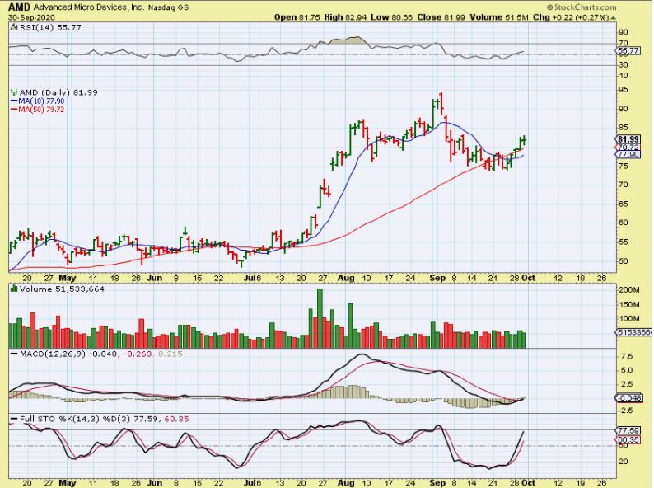
Task: Click the AMD ticker symbol in the header
Action: (19, 7)
